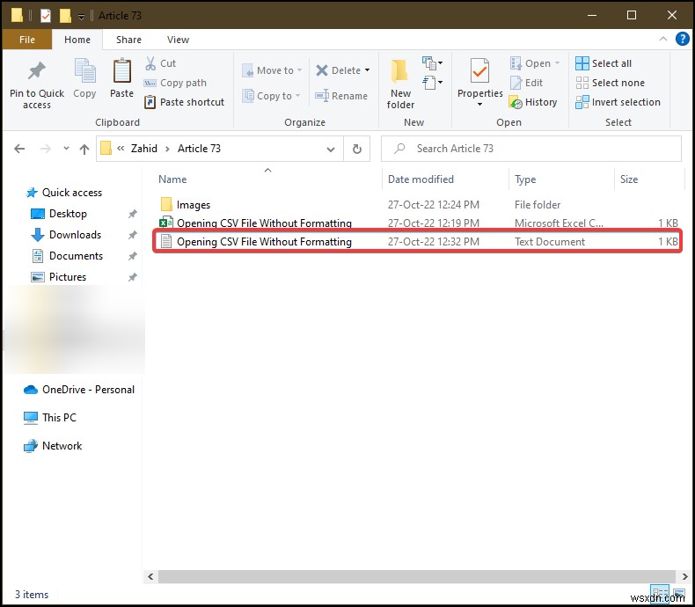
Task: Click the Paste clipboard icon
Action: [121, 71]
